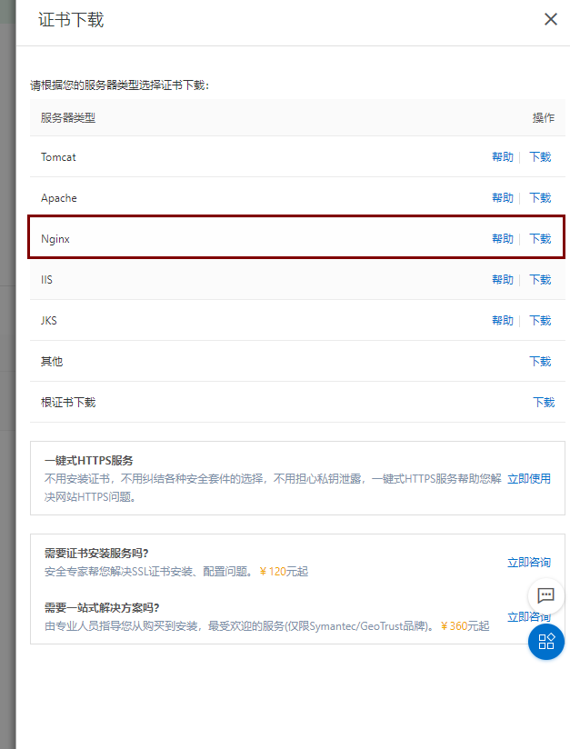
Task: Download the JKS certificate
Action: [x=540, y=321]
